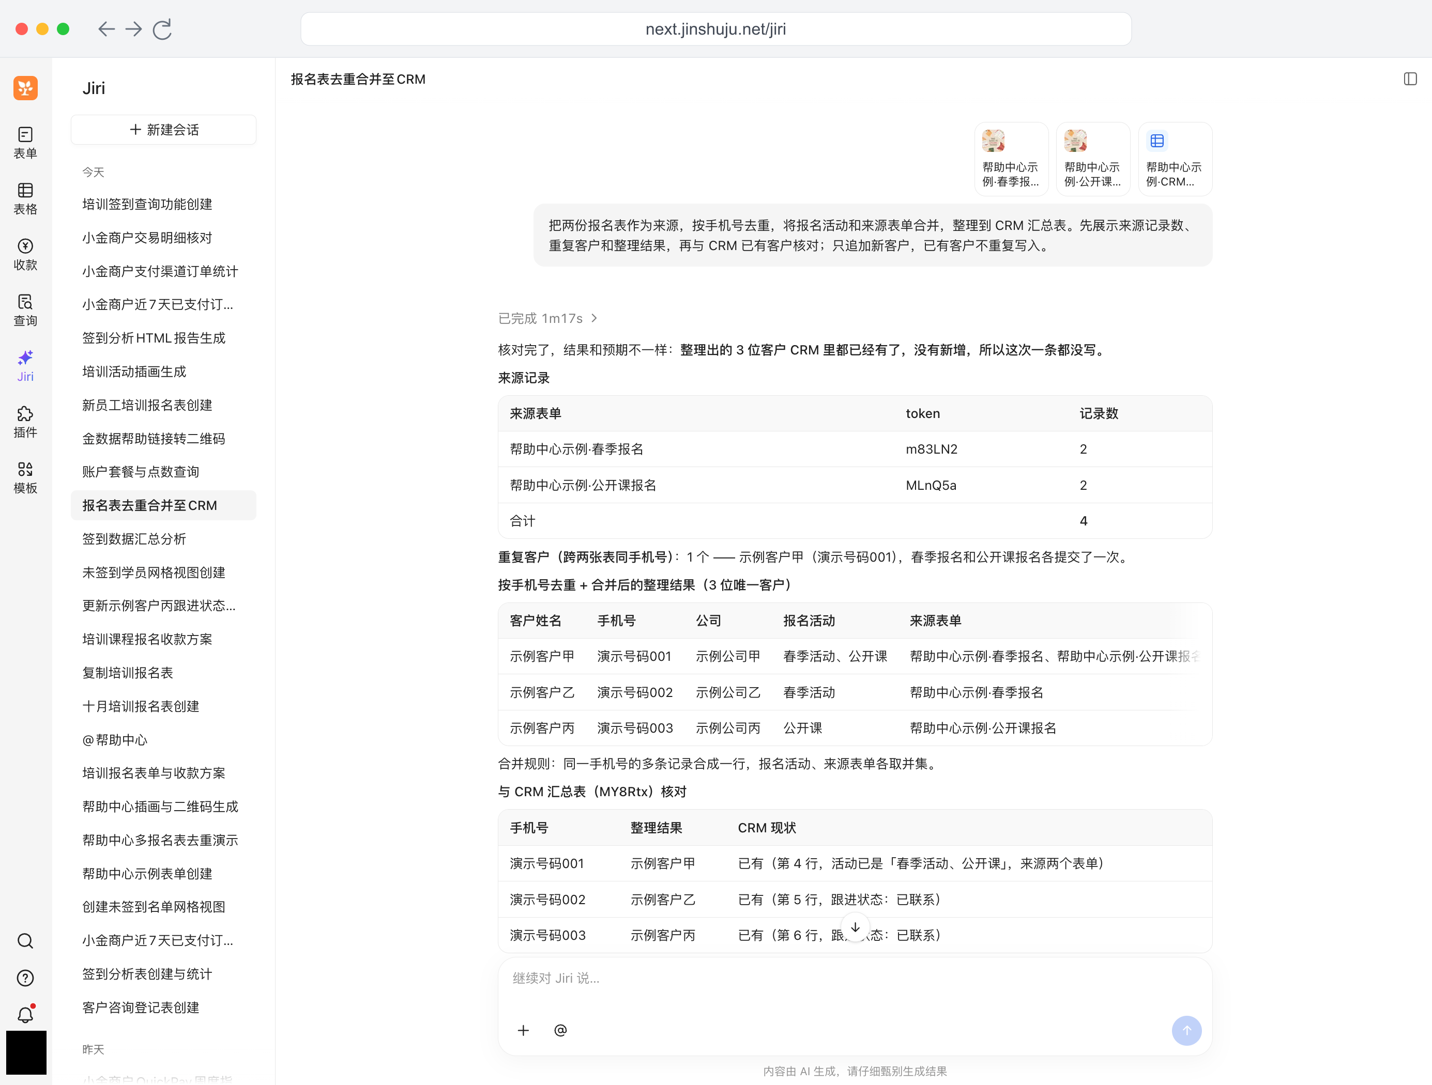Open the notifications bell icon

(x=25, y=1015)
